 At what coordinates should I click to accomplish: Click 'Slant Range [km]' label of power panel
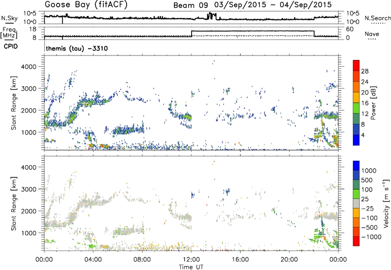[x=14, y=103]
